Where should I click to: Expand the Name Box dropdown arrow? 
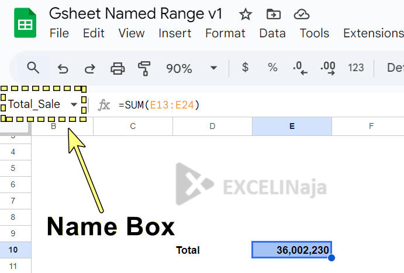[74, 104]
